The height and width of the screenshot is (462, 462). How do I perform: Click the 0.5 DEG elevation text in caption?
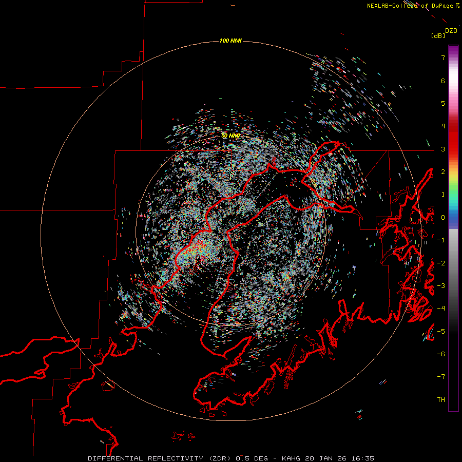[x=252, y=458]
